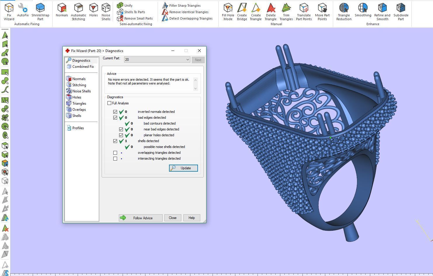Click the Follow Advice button
The width and height of the screenshot is (433, 276).
(x=140, y=218)
